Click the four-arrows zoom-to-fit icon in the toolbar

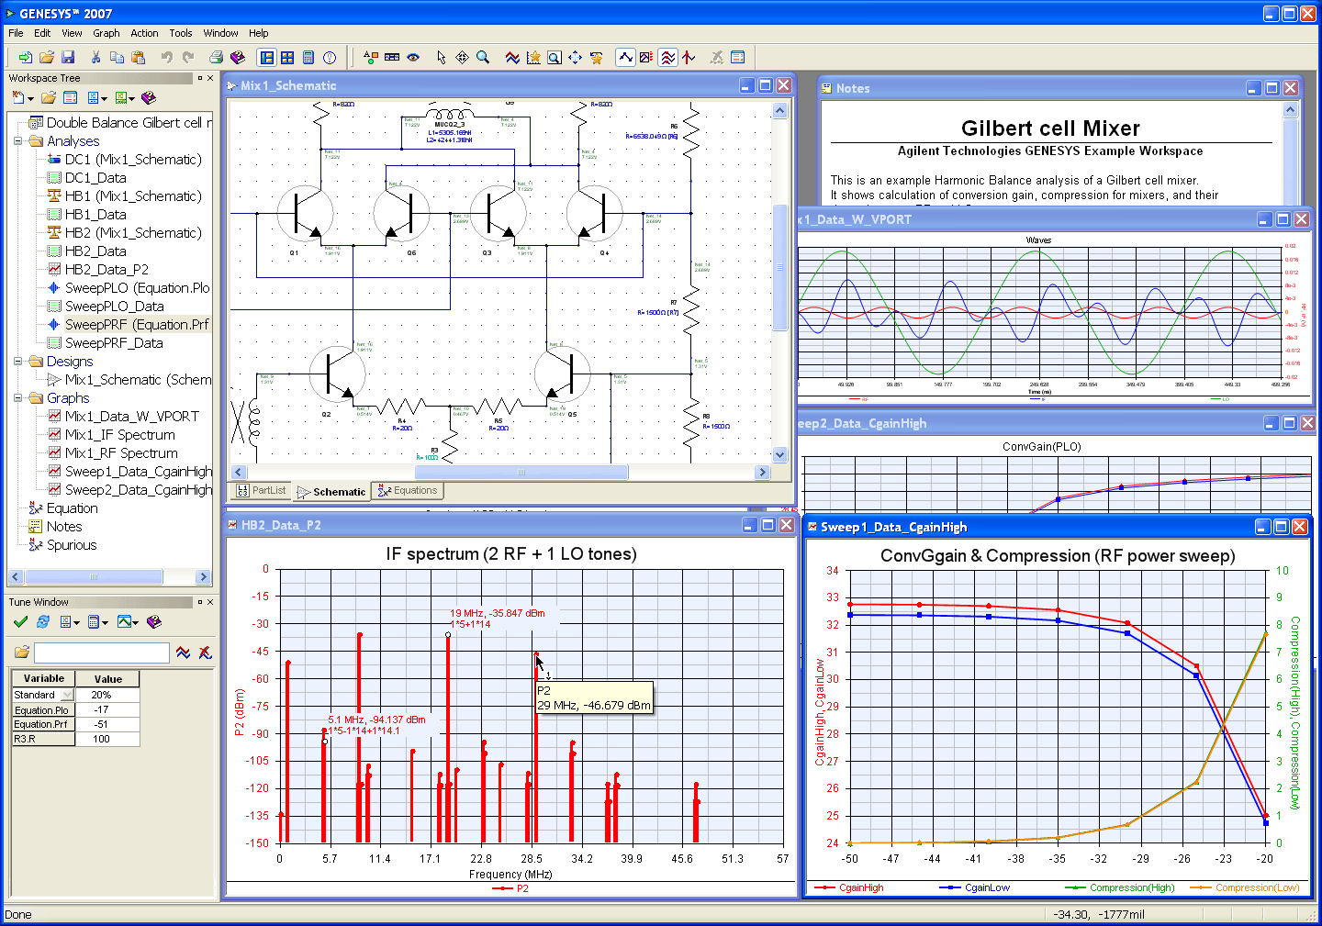(x=575, y=57)
